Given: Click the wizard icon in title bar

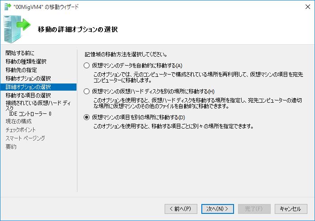Looking at the screenshot, I should pos(8,7).
